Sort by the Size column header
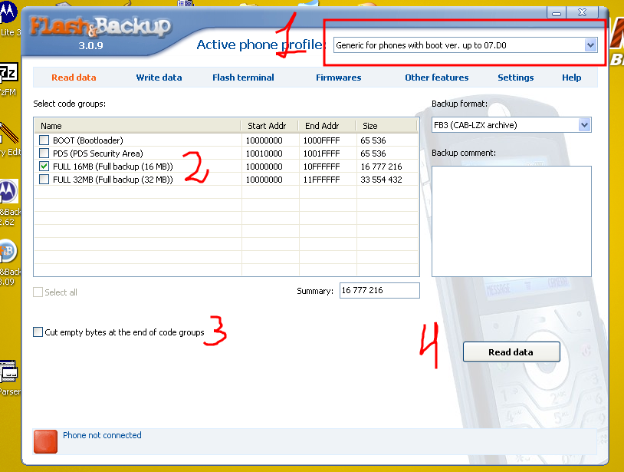Image resolution: width=624 pixels, height=472 pixels. pos(386,126)
